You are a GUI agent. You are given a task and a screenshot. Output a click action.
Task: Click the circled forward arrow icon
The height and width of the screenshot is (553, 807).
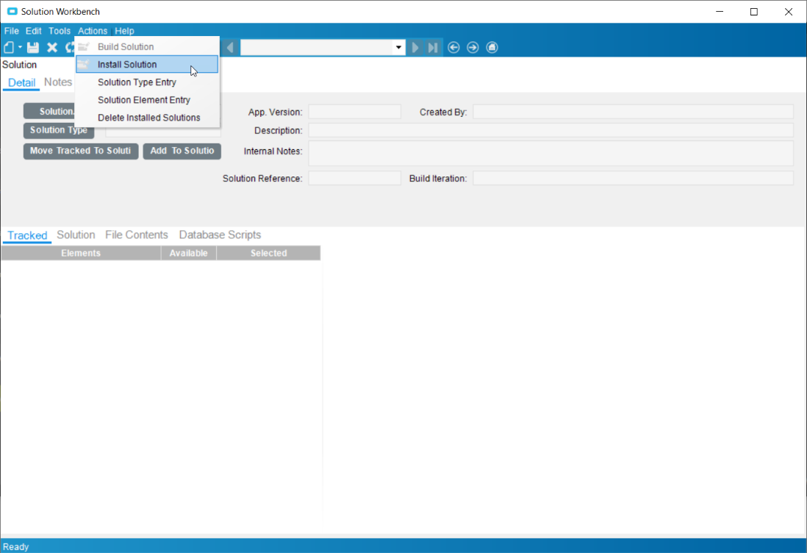(x=473, y=48)
